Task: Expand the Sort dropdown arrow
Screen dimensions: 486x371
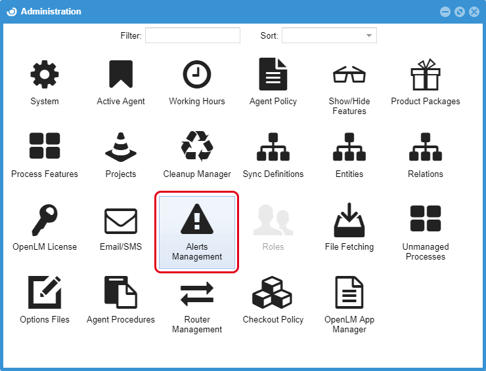Action: point(369,35)
